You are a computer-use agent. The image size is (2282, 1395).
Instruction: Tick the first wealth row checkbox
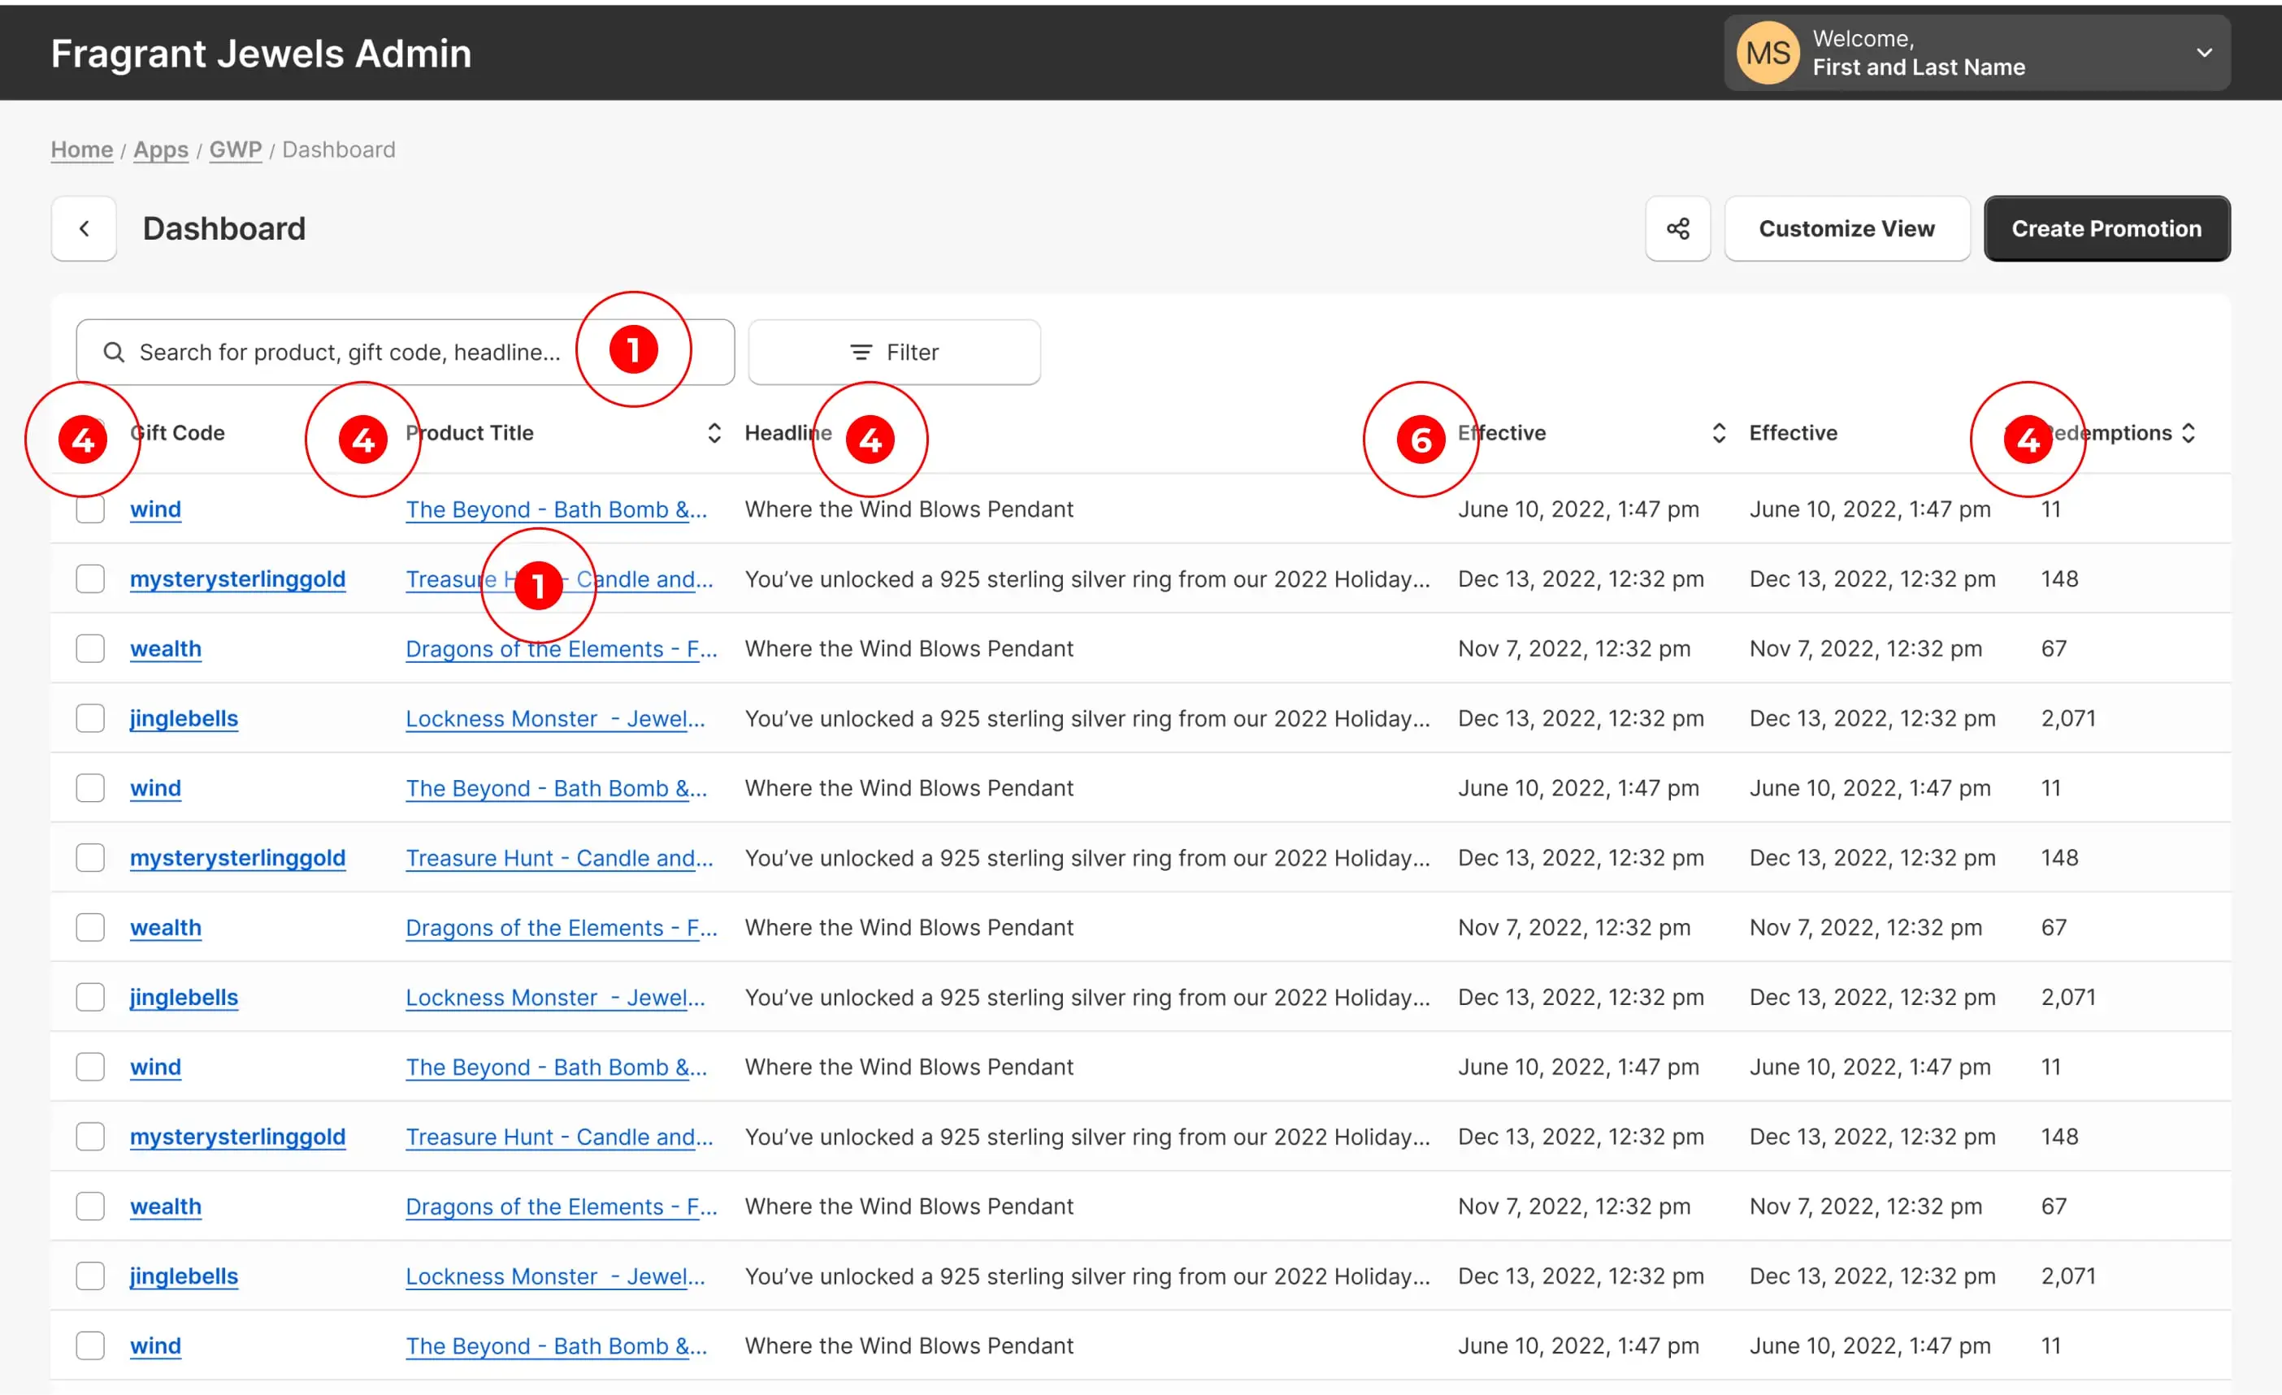point(90,648)
